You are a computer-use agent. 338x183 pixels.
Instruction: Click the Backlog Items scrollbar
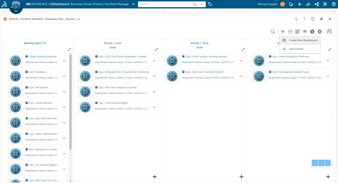coord(70,102)
